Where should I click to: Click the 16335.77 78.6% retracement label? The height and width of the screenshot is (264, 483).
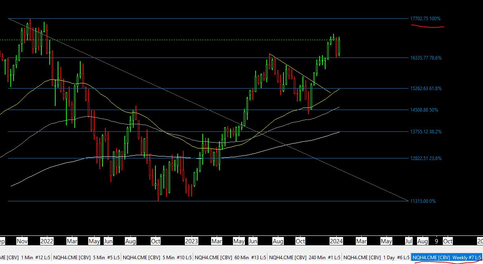(426, 58)
